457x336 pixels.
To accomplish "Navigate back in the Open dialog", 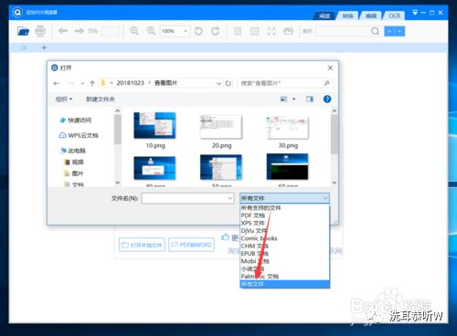I will click(x=56, y=83).
